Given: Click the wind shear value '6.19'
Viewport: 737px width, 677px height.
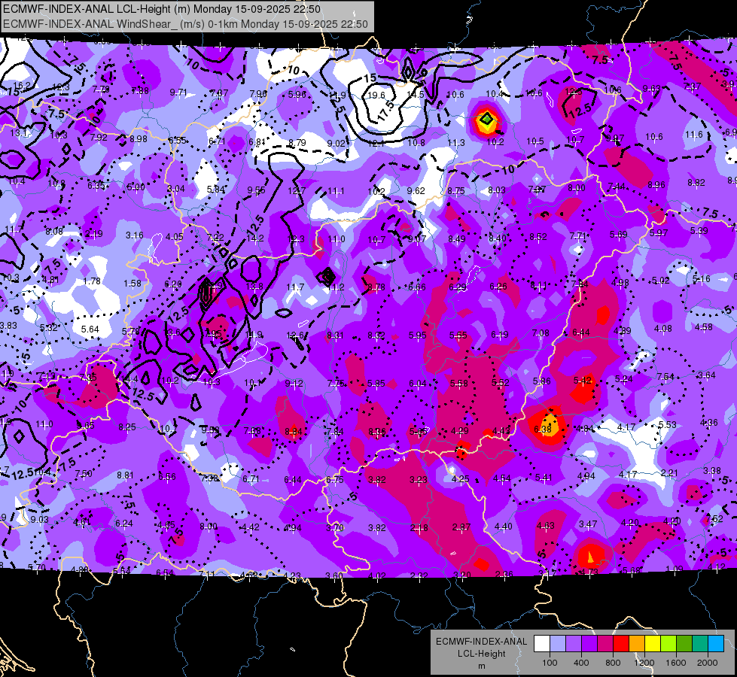Looking at the screenshot, I should click(x=500, y=335).
